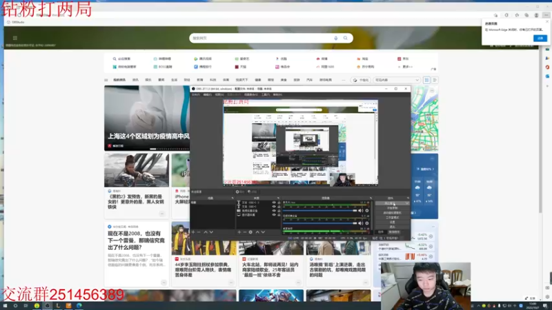The image size is (552, 310).
Task: Open Edge settings and more (three dots)
Action: point(546,15)
